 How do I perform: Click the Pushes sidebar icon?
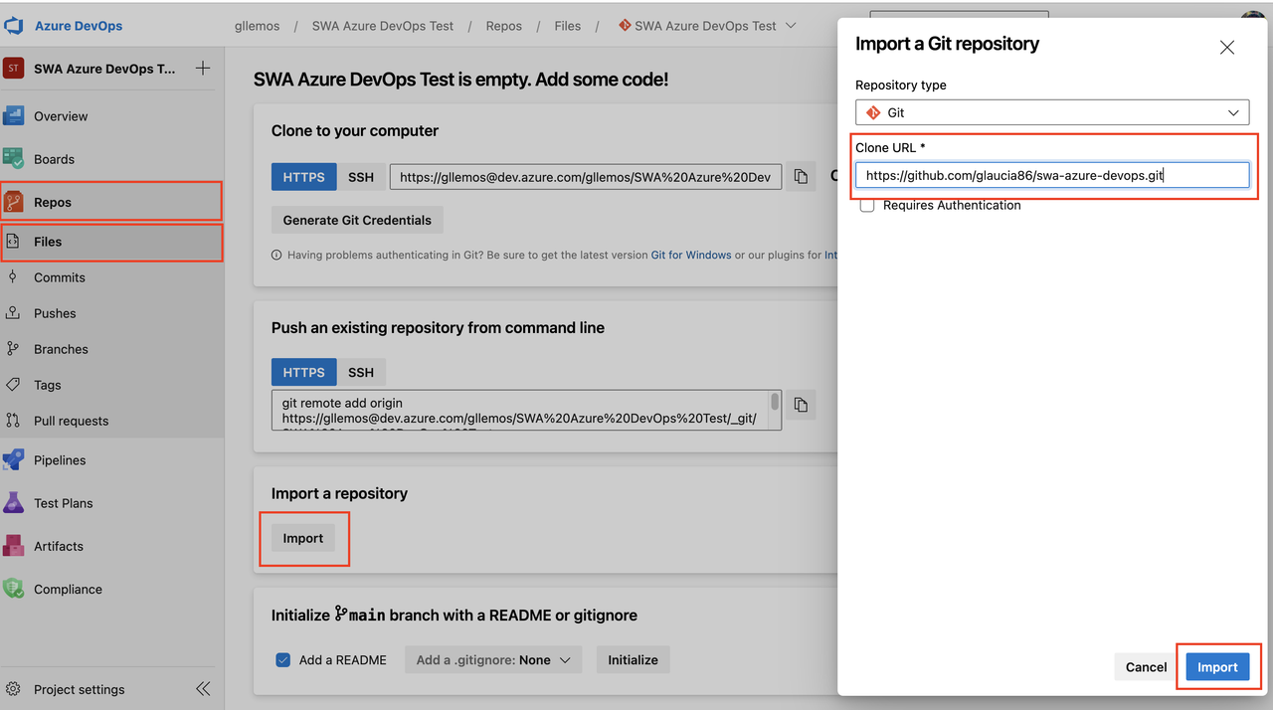click(x=13, y=313)
